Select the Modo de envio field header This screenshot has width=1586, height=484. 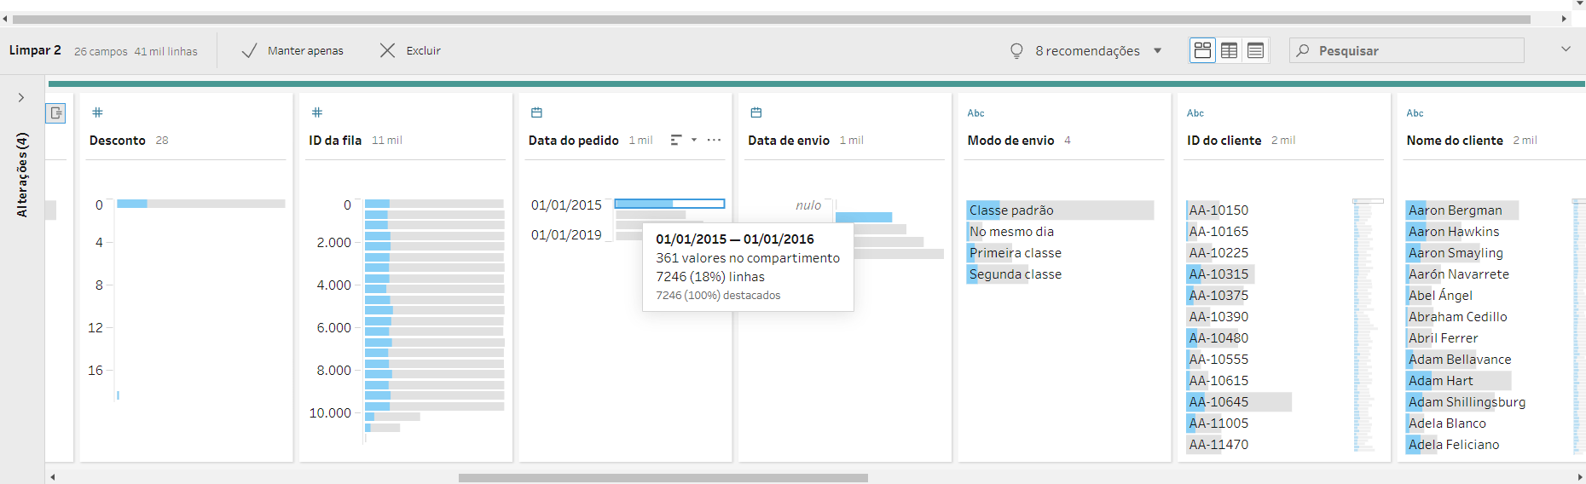[x=1010, y=141]
